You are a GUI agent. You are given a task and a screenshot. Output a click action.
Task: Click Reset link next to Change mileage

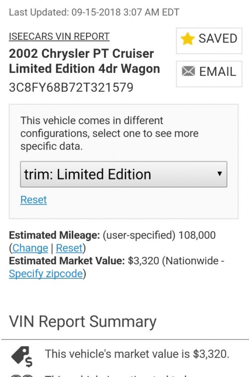pos(69,248)
